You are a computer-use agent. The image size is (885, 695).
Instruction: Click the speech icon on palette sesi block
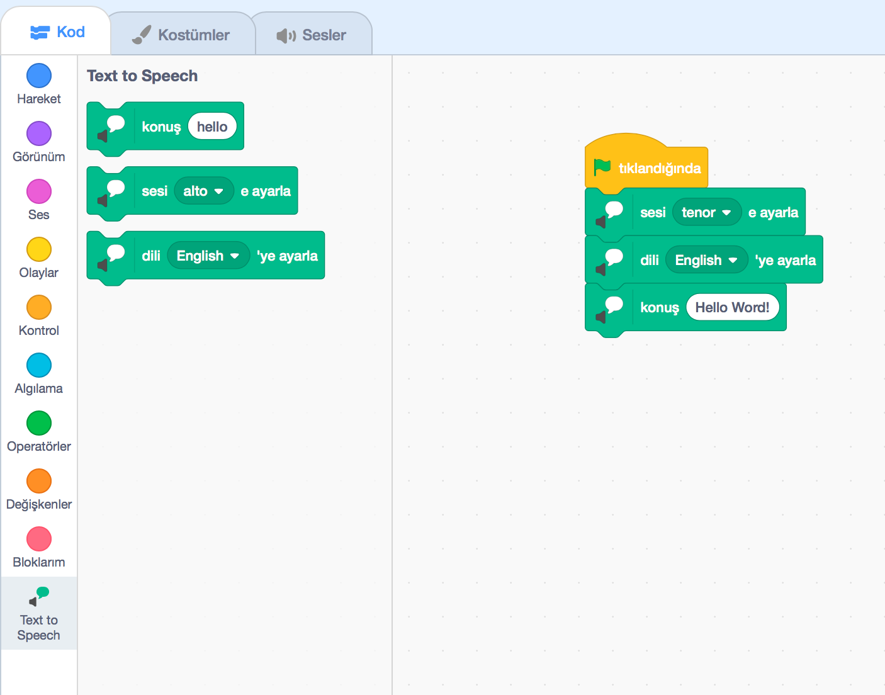111,193
